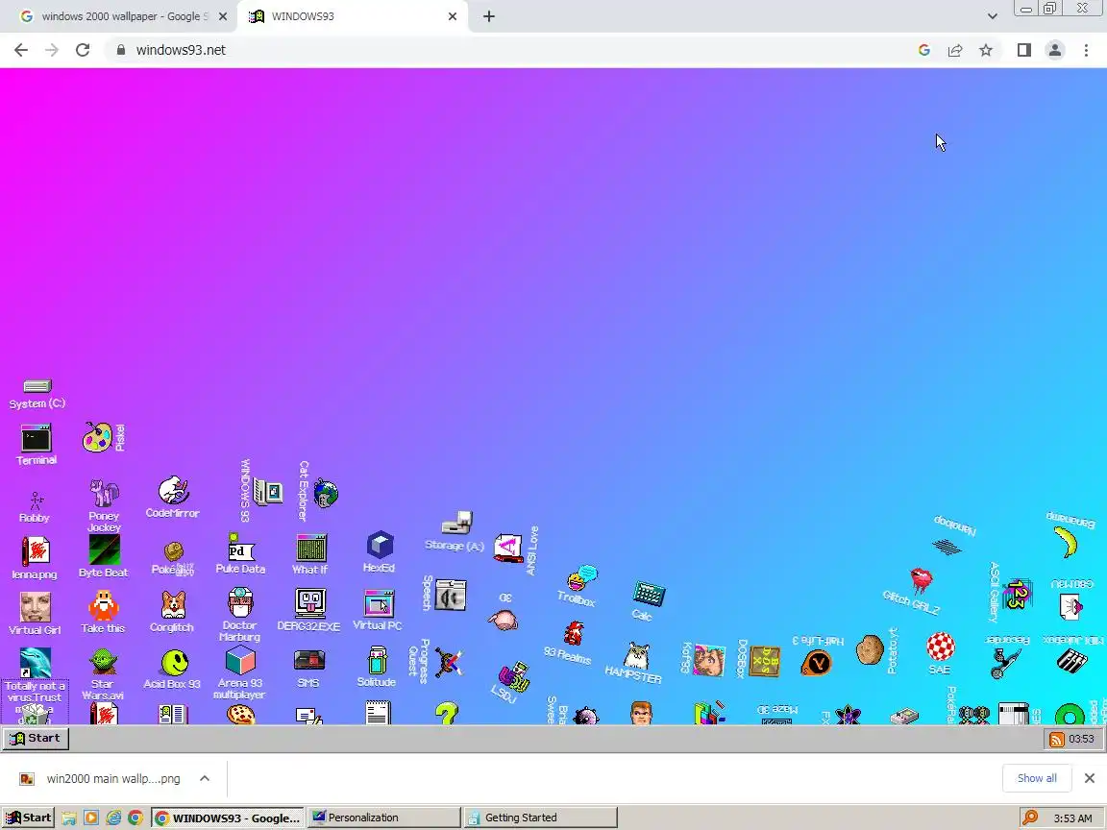Open Half-Life 3 upside-down icon

coord(817,663)
